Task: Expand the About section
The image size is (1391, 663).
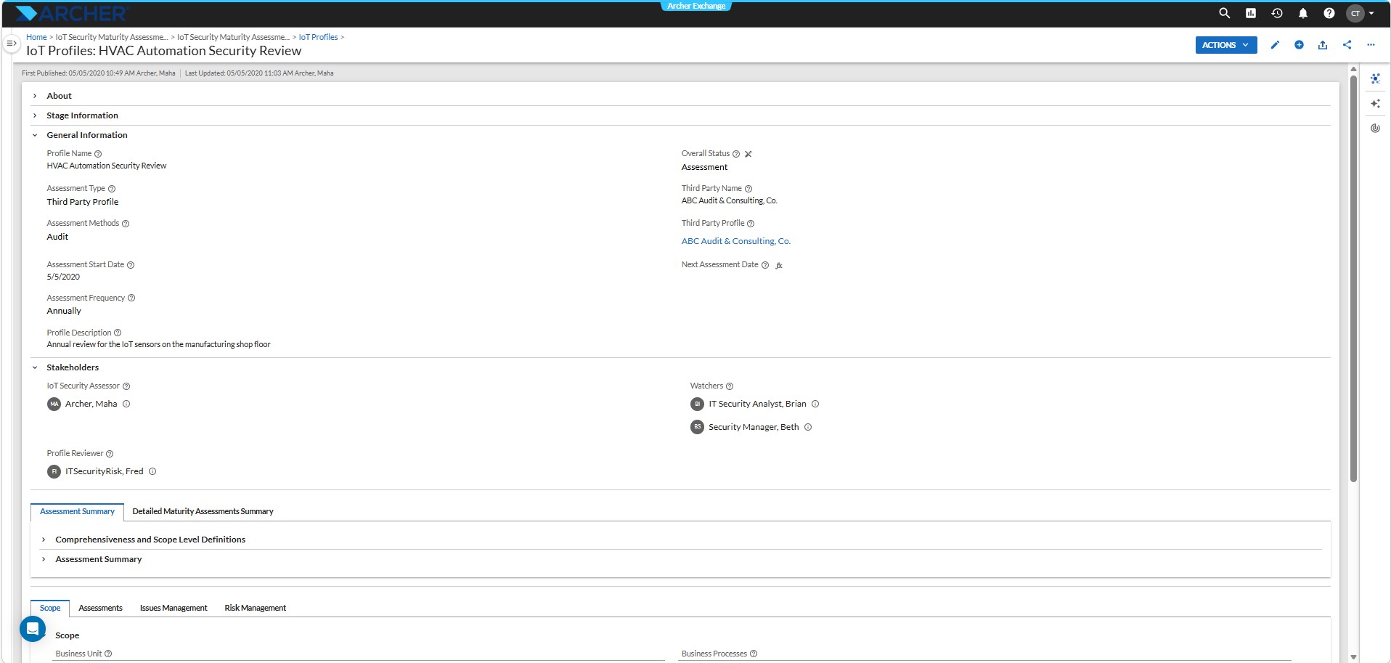Action: point(60,96)
